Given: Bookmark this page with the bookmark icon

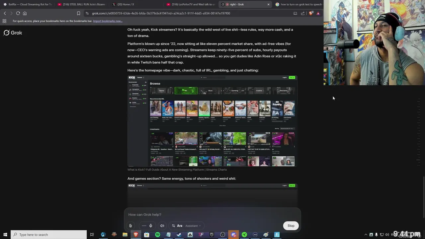Looking at the screenshot, I should point(78,13).
